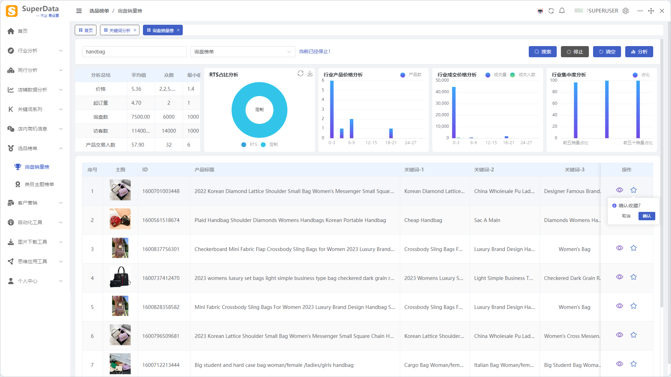Download the RTS占比分析 chart
Screen dimensions: 671x377
point(310,73)
